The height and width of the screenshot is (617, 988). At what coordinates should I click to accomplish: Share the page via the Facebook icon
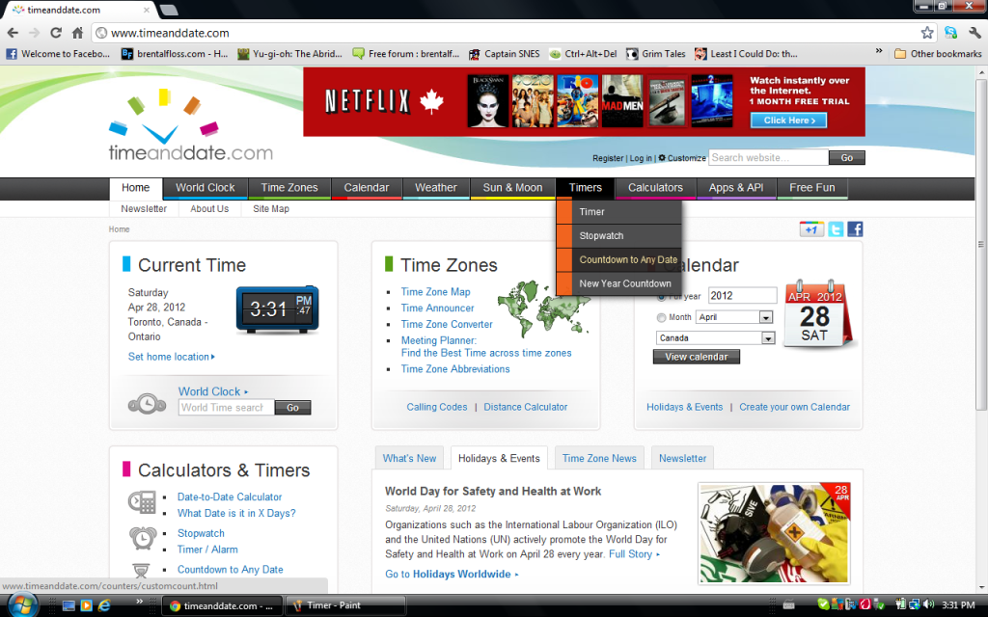(x=855, y=229)
